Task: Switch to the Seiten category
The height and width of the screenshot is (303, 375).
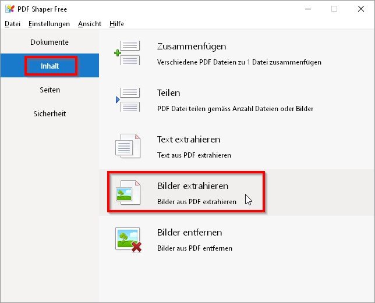Action: click(x=49, y=90)
